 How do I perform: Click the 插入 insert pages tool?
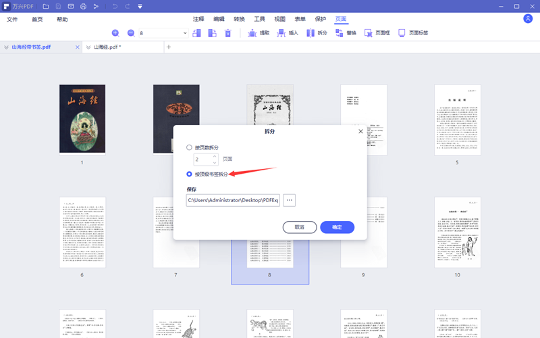[x=288, y=33]
